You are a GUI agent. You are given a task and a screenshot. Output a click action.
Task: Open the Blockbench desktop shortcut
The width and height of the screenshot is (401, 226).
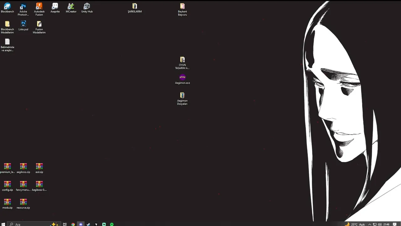coord(7,8)
